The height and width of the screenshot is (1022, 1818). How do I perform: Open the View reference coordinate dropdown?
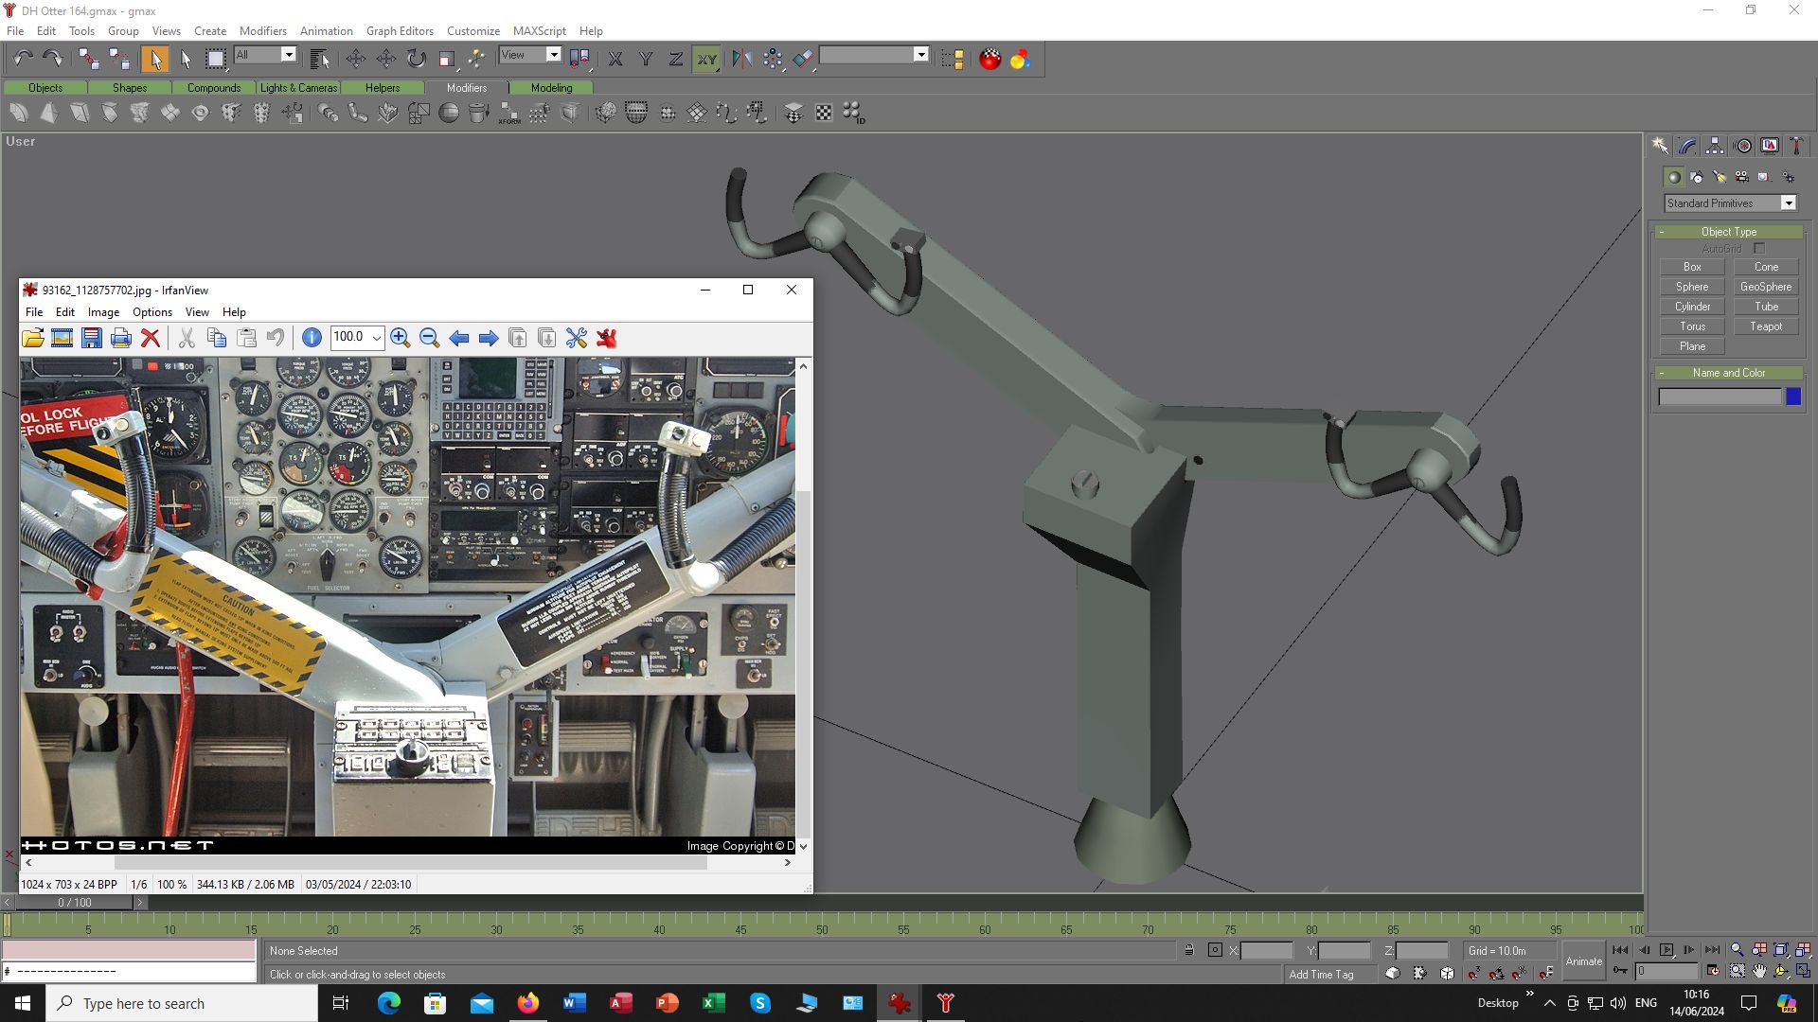(554, 55)
